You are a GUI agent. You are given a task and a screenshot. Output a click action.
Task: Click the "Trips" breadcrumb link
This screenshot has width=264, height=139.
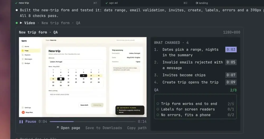coord(47,40)
